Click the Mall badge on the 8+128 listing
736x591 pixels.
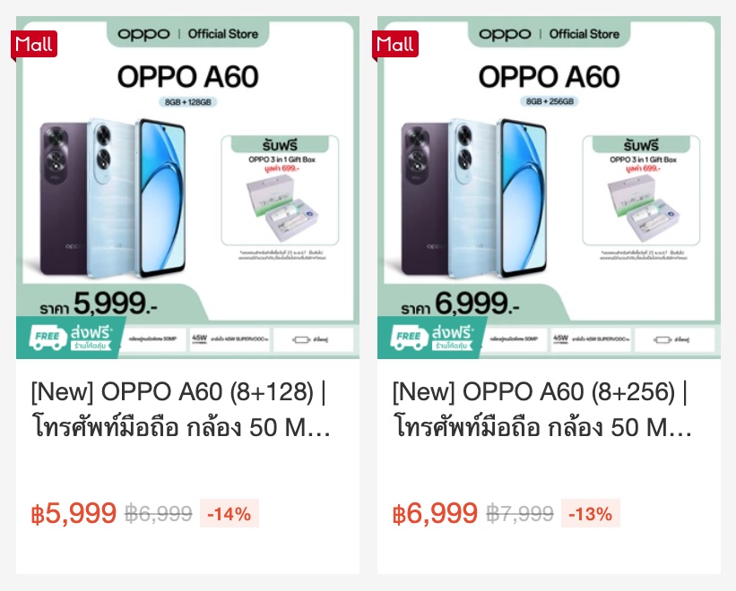(x=35, y=43)
